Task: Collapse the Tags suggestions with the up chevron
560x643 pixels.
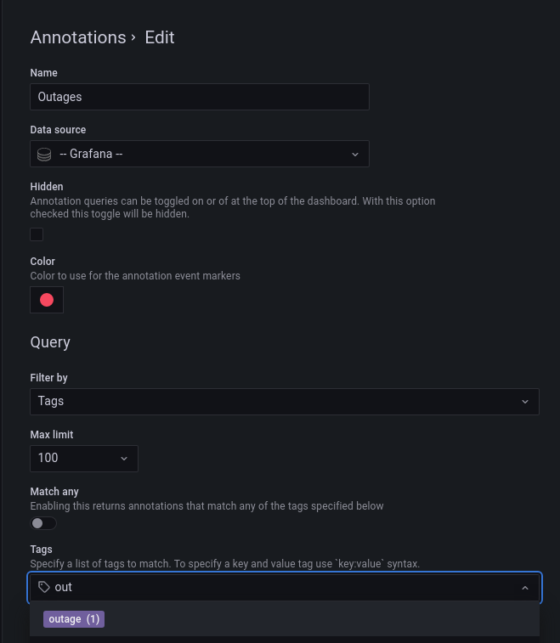Action: 525,587
